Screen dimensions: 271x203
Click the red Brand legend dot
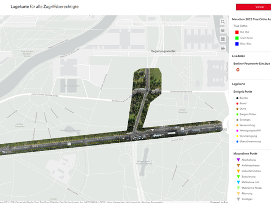point(237,104)
